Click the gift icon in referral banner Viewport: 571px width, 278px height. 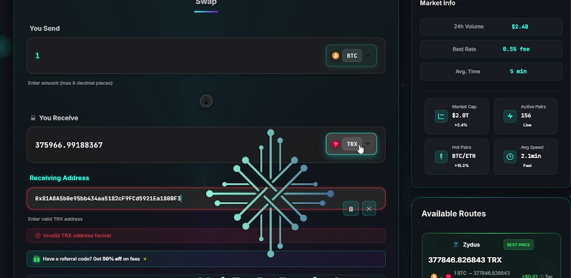(x=36, y=259)
